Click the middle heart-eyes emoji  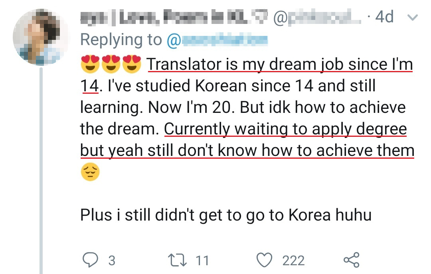click(111, 64)
